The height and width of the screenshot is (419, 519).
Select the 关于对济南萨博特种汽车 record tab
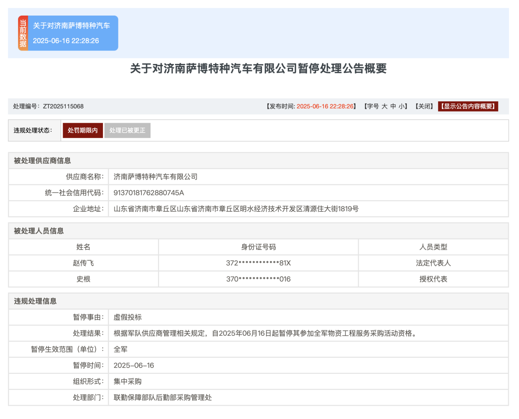(72, 33)
